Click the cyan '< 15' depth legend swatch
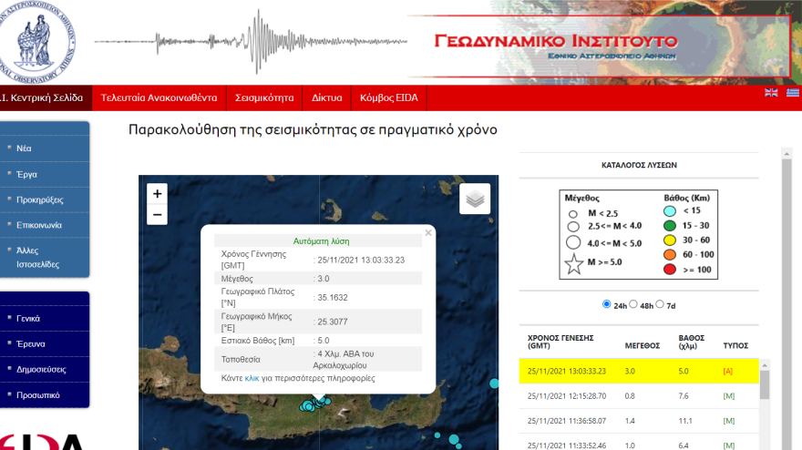Screen dimensions: 802x450 point(670,211)
